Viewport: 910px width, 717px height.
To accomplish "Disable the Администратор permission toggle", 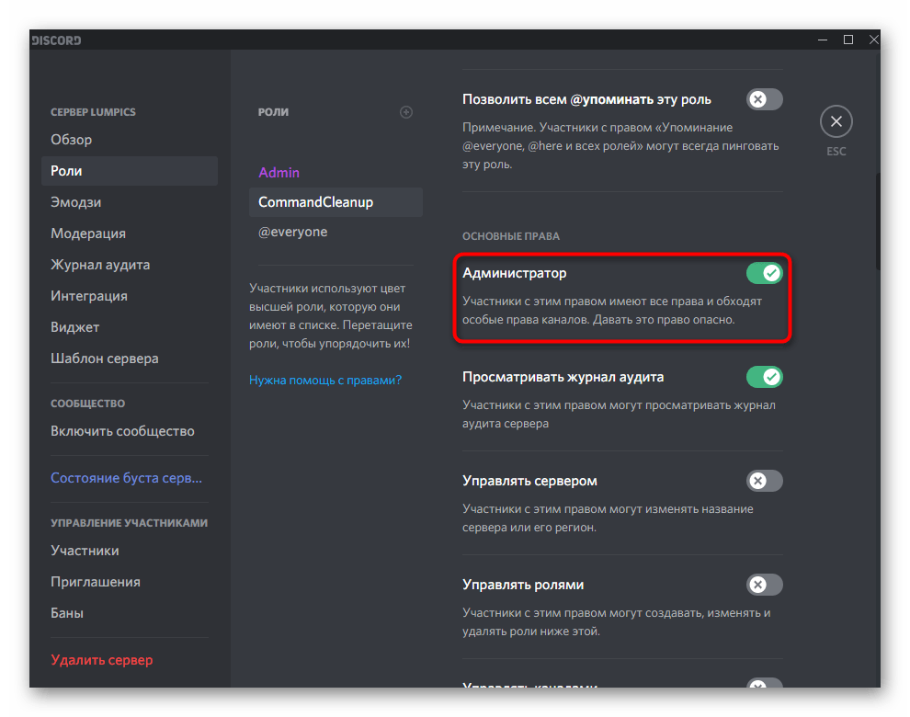I will click(x=765, y=273).
